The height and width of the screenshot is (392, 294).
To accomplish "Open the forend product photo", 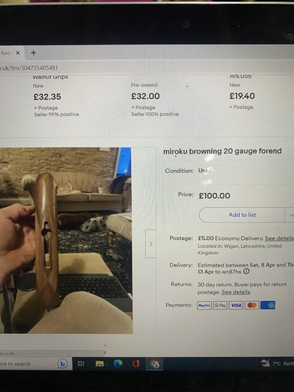I will tap(66, 241).
